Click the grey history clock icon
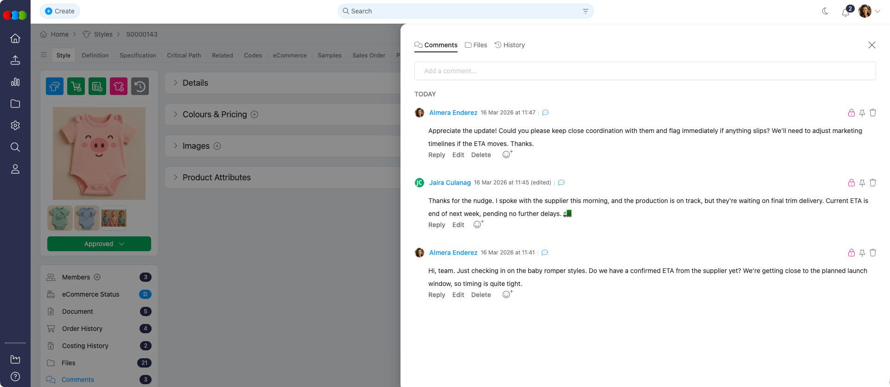 [x=140, y=86]
